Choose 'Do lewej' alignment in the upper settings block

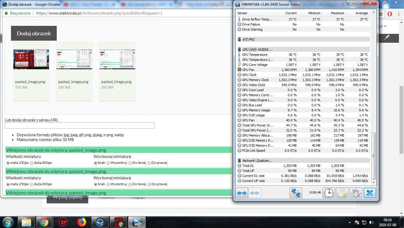tap(130, 163)
